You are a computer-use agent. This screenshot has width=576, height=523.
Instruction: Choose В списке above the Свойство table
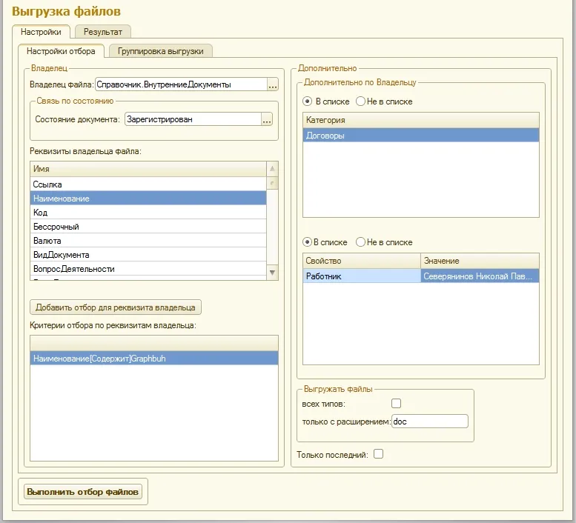325,242
